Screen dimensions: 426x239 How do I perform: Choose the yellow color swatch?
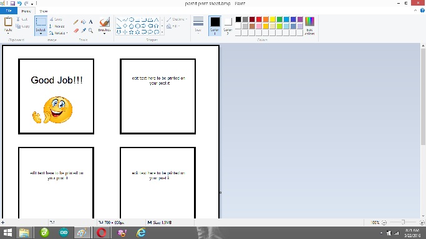click(x=273, y=19)
